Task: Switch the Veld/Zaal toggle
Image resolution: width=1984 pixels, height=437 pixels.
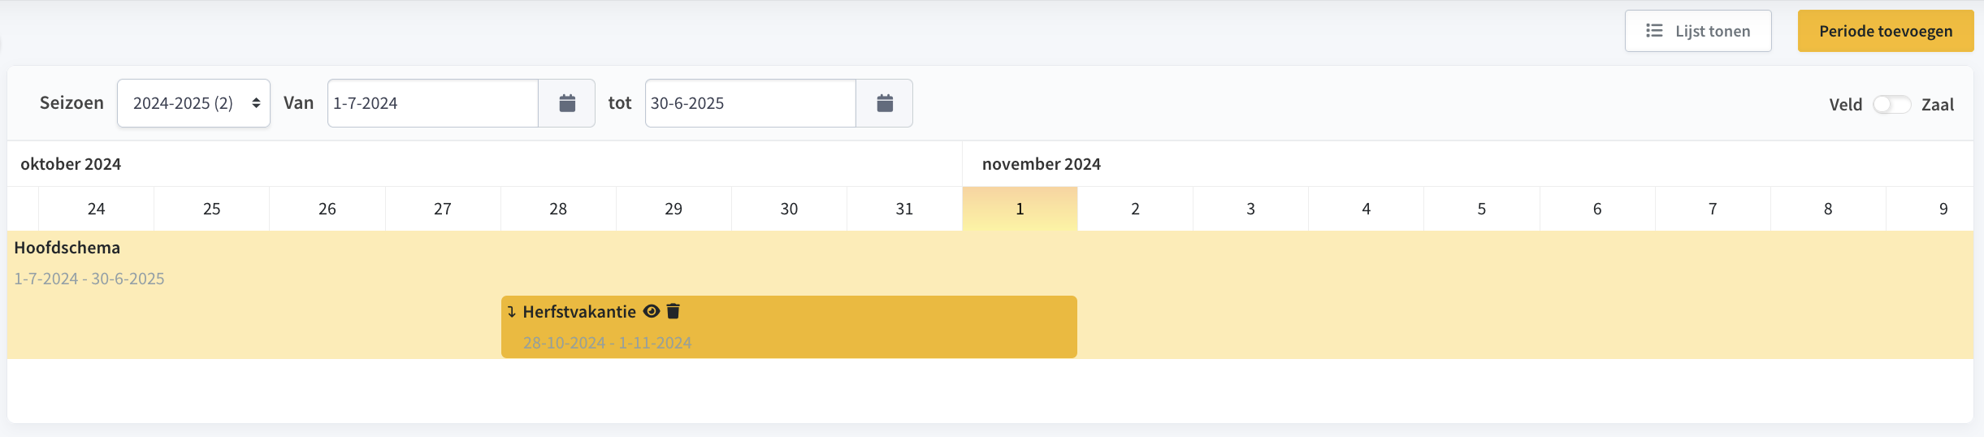Action: click(1891, 104)
